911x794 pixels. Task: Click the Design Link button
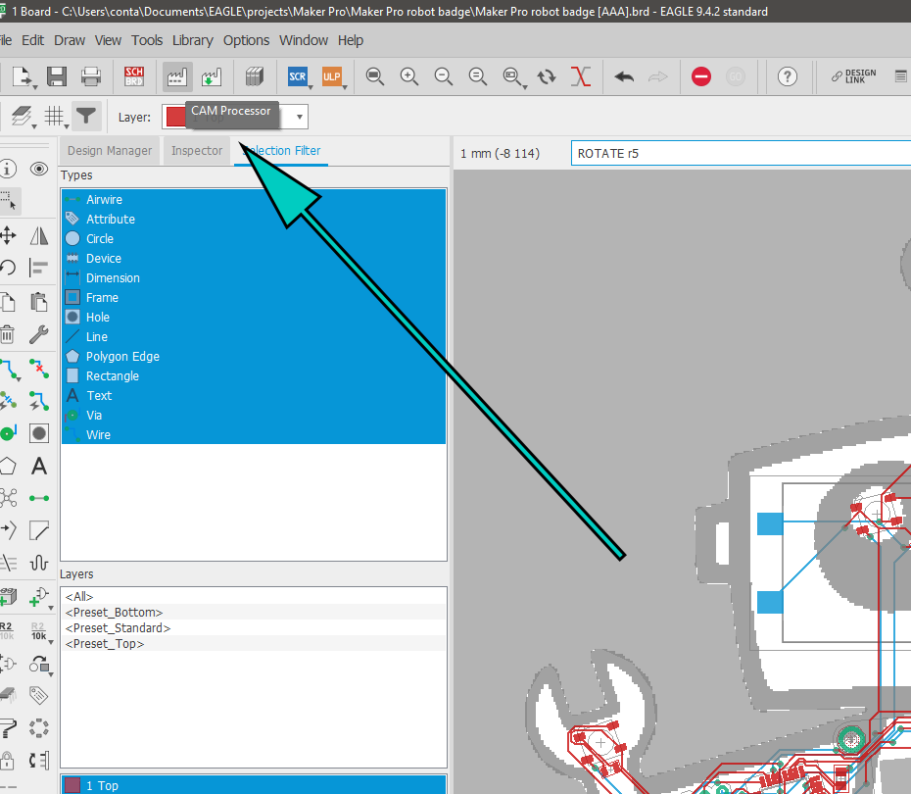pos(853,76)
